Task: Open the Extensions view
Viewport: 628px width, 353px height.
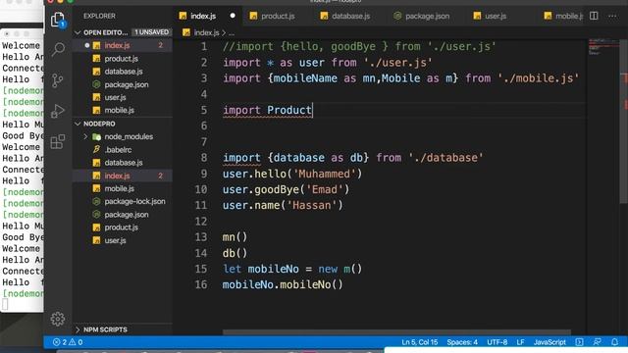Action: pos(58,141)
